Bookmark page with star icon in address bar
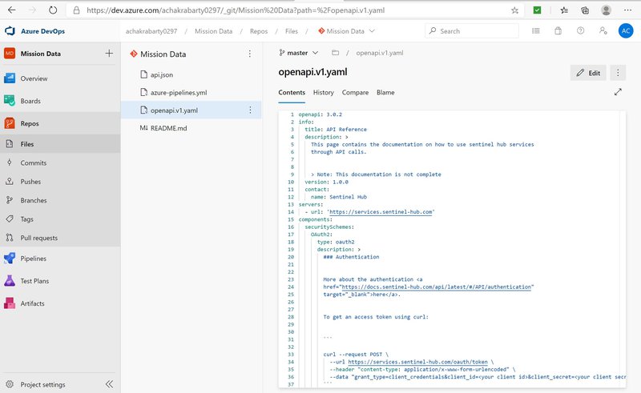 tap(514, 10)
